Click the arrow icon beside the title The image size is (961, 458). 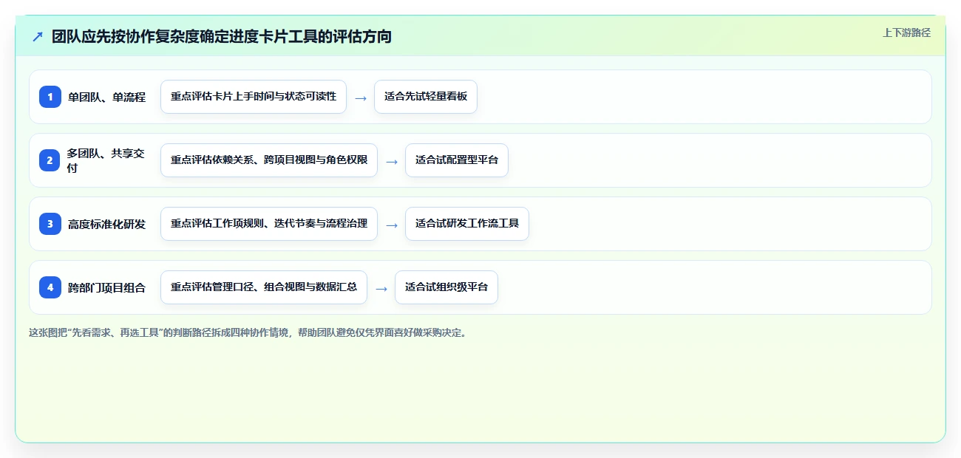click(37, 36)
